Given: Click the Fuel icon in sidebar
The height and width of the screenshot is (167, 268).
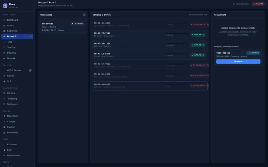Looking at the screenshot, I should pos(4,150).
